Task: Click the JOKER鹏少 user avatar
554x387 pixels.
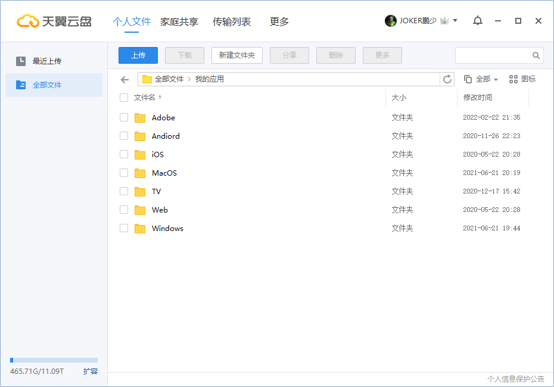Action: pyautogui.click(x=391, y=21)
